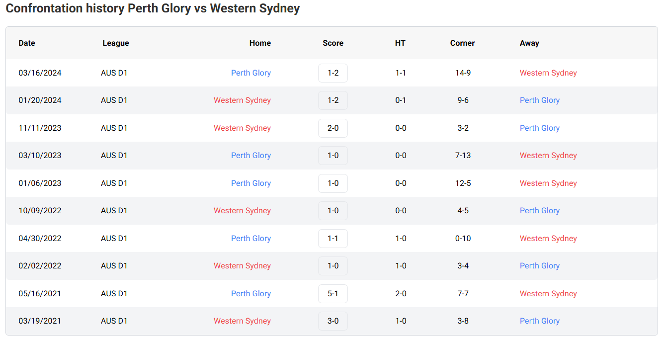Click Western Sydney away link on 03/16/2024
The height and width of the screenshot is (340, 665).
[x=548, y=73]
